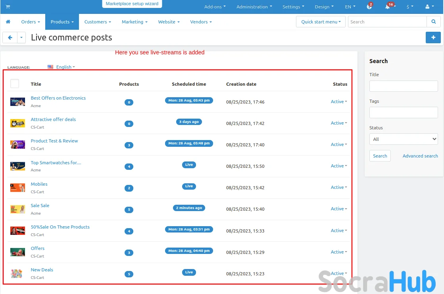The width and height of the screenshot is (444, 294).
Task: Click the Title search input field
Action: (403, 86)
